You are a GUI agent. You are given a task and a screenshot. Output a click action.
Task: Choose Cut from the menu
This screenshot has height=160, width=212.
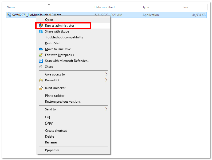73,117
